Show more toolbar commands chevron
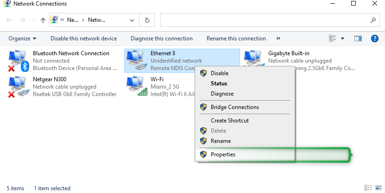 (278, 38)
